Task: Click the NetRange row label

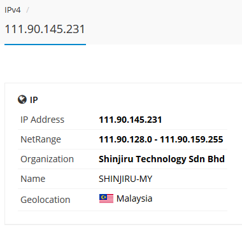Action: (x=41, y=139)
